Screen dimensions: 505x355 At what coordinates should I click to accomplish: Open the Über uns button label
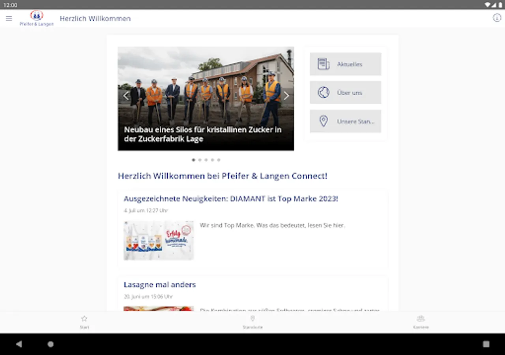[x=350, y=93]
